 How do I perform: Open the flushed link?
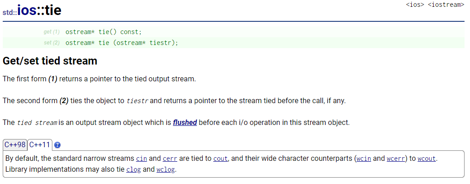tap(185, 123)
